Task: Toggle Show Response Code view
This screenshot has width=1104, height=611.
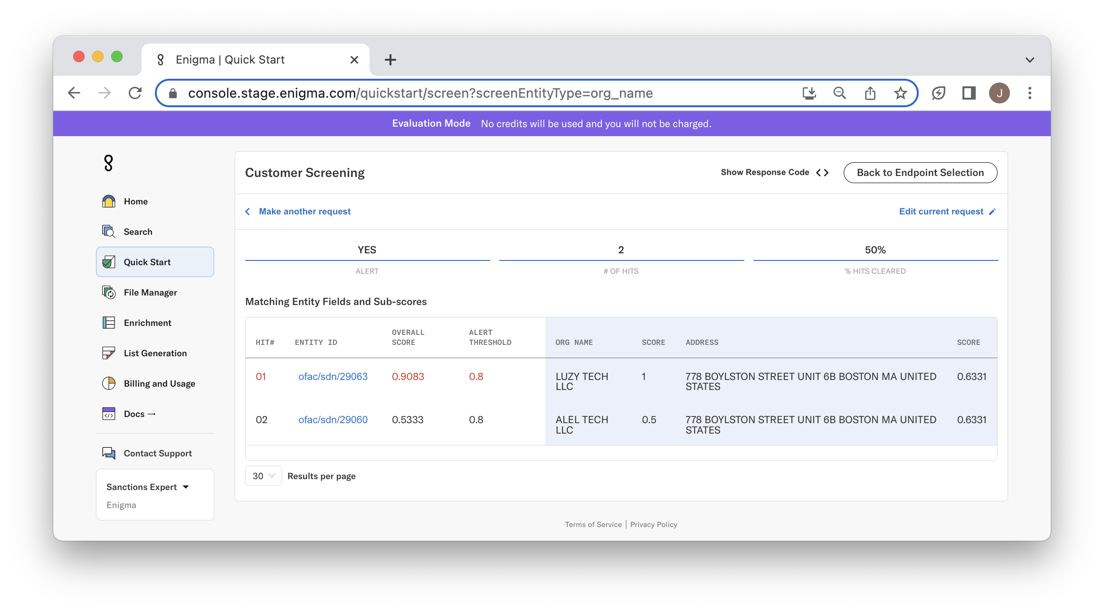Action: (774, 172)
